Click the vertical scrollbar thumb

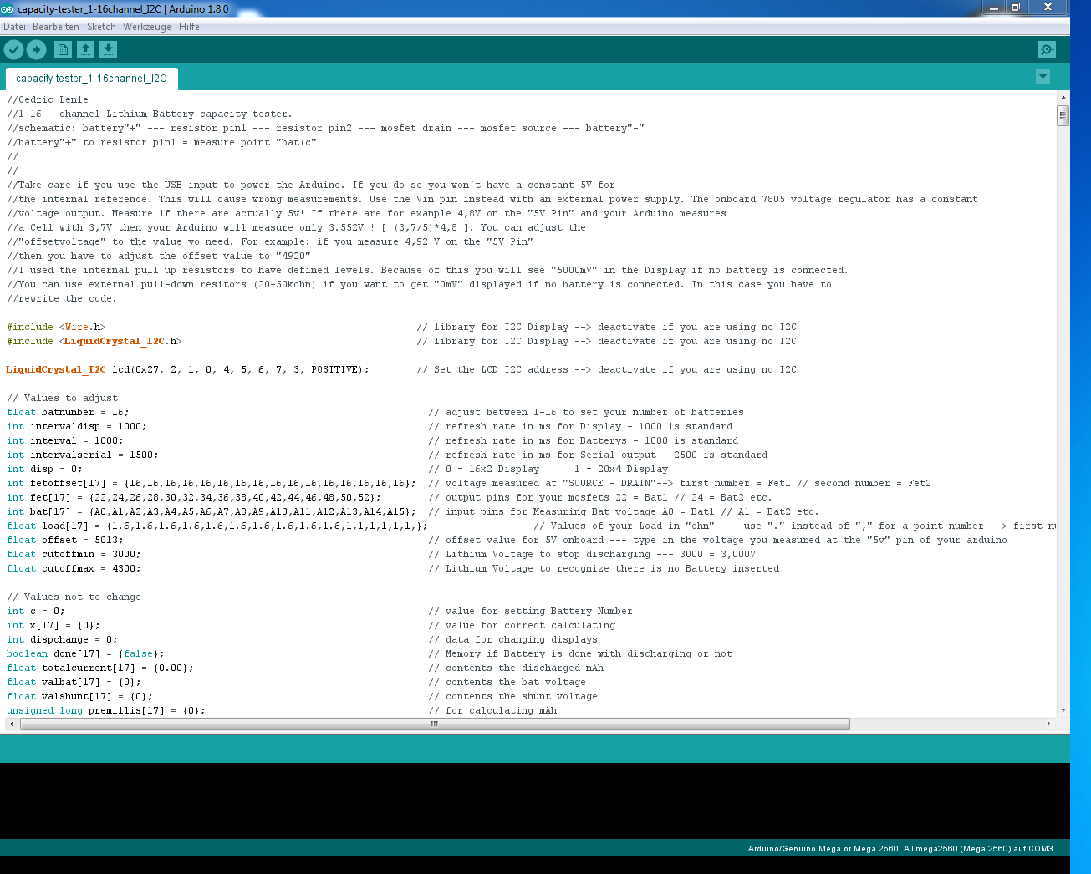point(1063,115)
